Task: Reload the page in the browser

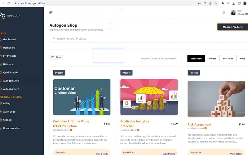Action: click(9, 3)
